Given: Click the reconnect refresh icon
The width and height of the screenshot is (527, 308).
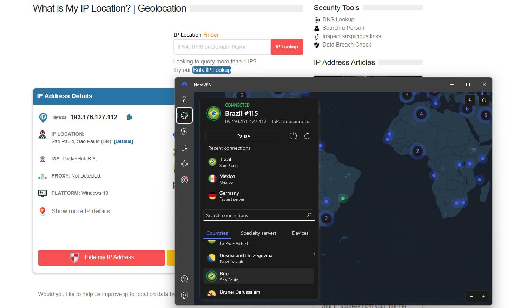Looking at the screenshot, I should click(307, 136).
